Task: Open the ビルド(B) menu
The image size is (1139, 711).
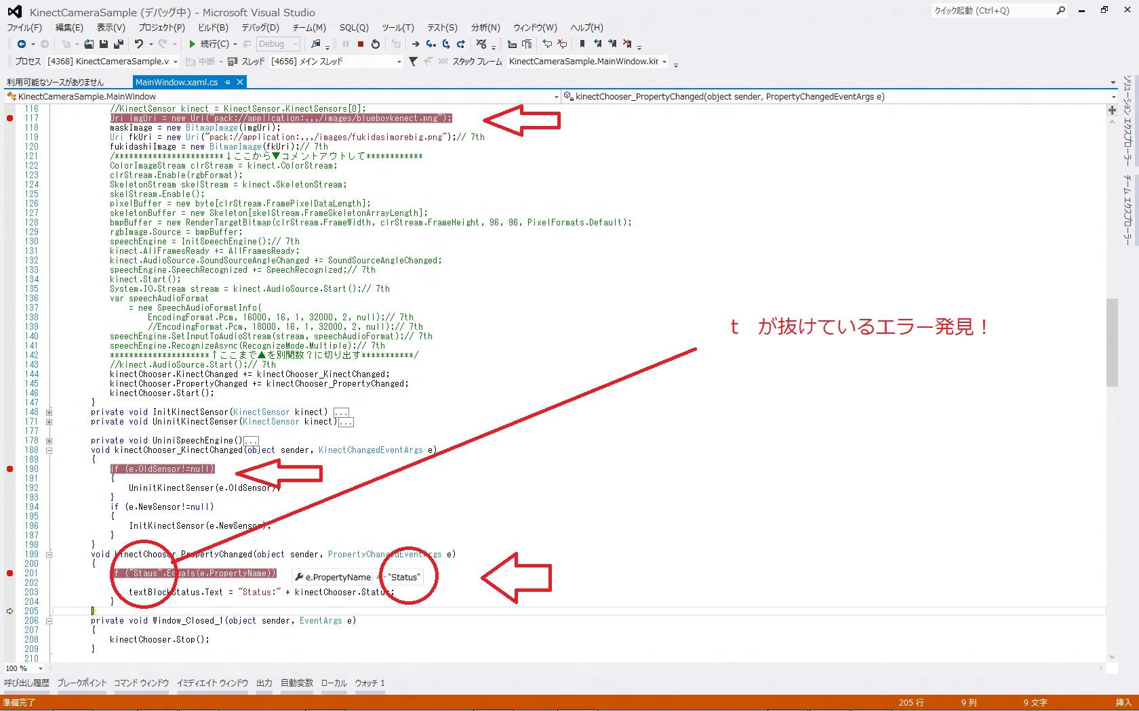Action: (213, 28)
